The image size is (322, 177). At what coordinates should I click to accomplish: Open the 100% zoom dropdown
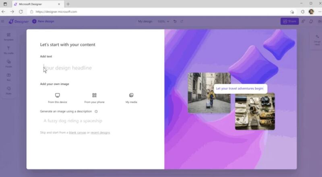tap(163, 21)
